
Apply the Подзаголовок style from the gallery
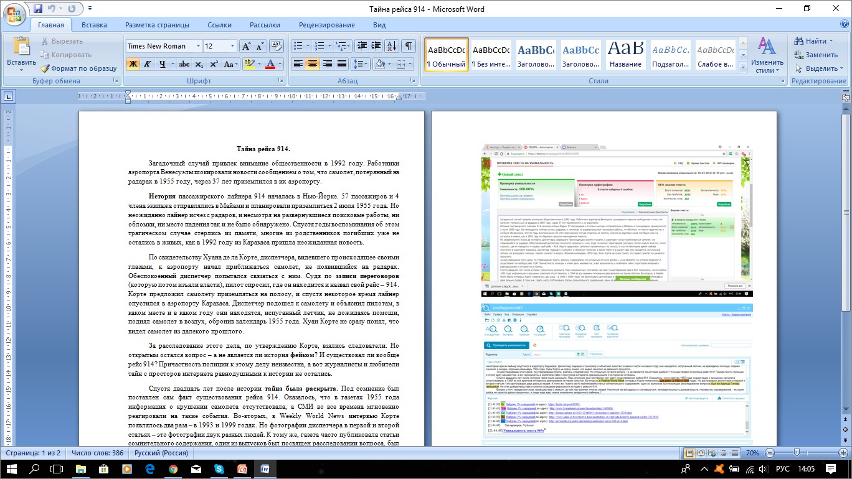[671, 55]
